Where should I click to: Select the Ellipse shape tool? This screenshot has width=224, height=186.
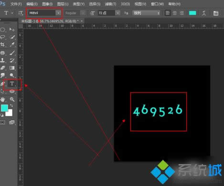point(12,91)
